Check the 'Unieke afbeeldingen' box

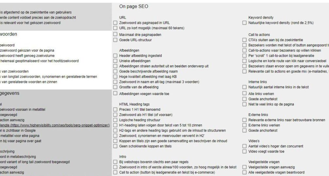pos(115,61)
